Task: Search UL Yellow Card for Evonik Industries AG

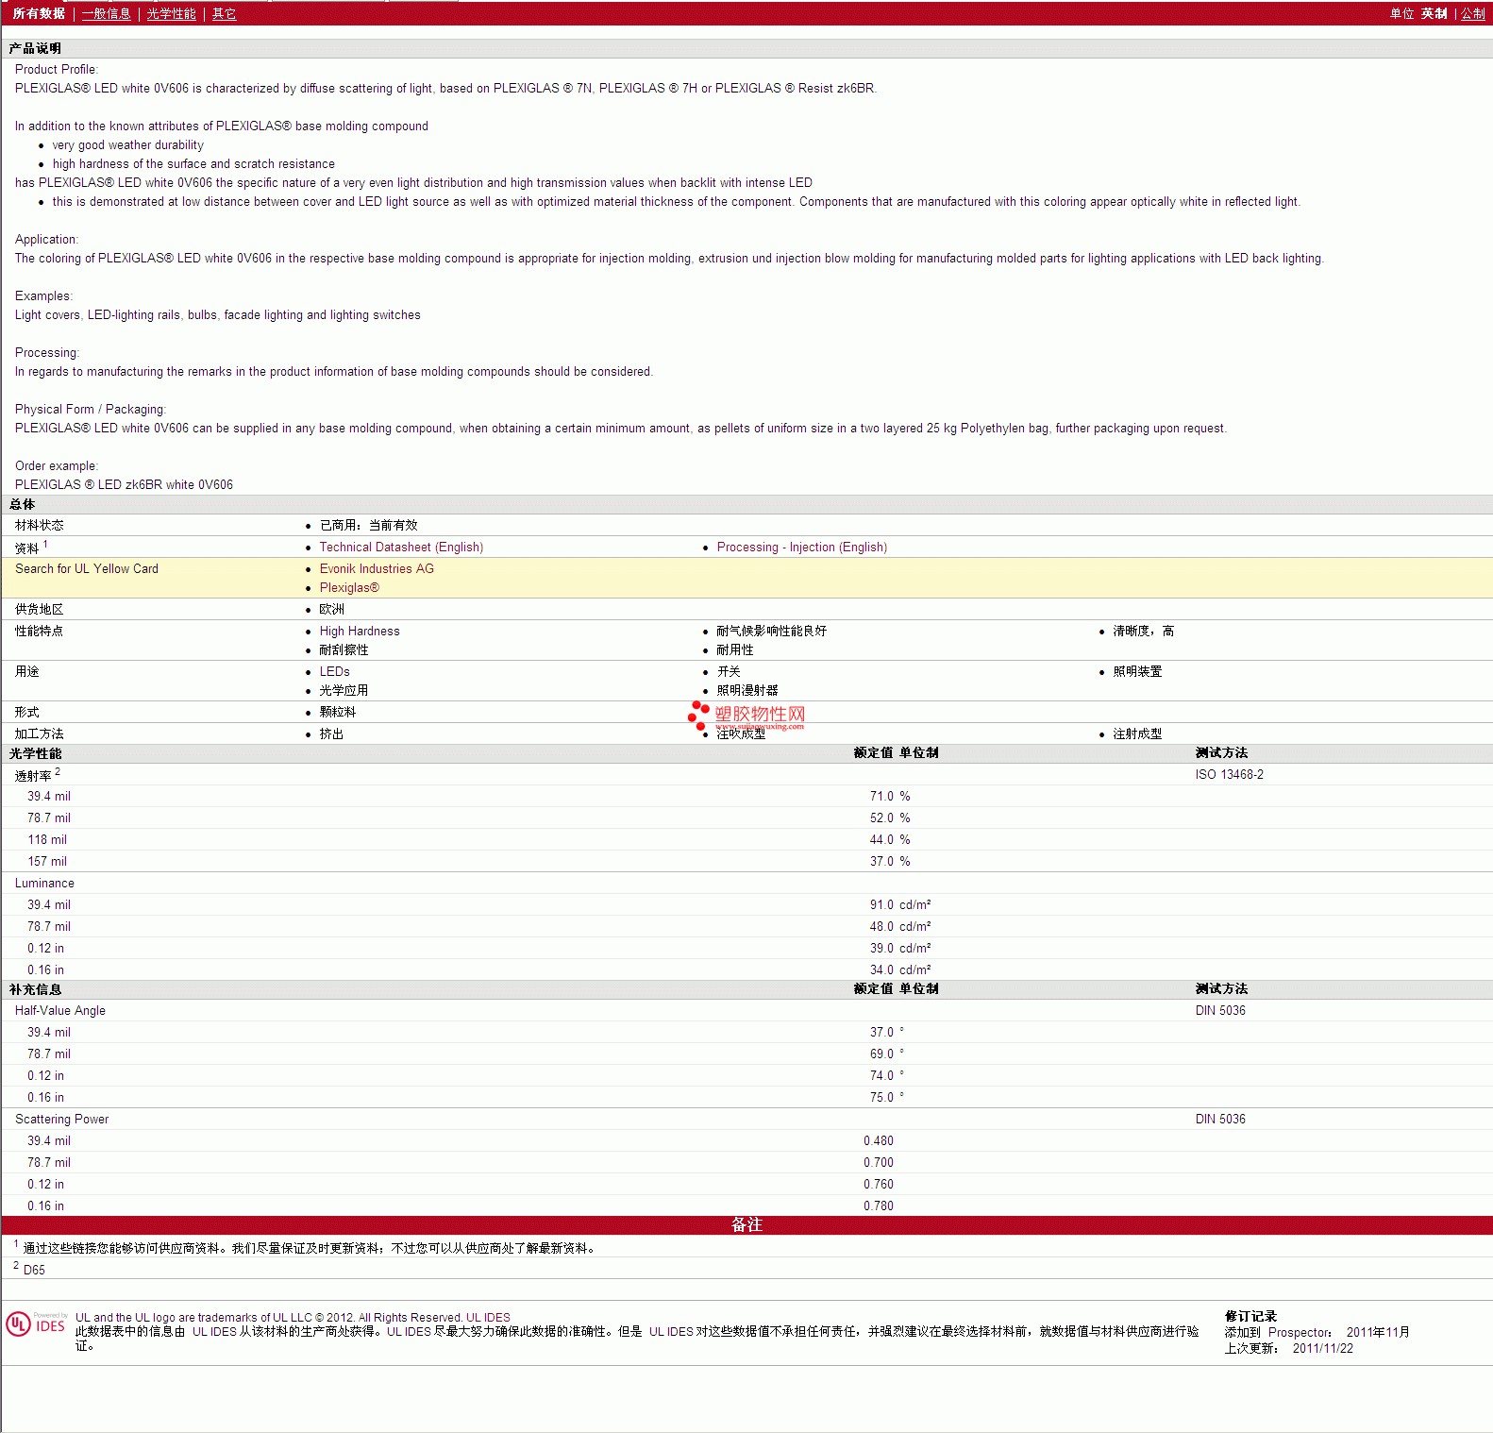Action: coord(377,568)
